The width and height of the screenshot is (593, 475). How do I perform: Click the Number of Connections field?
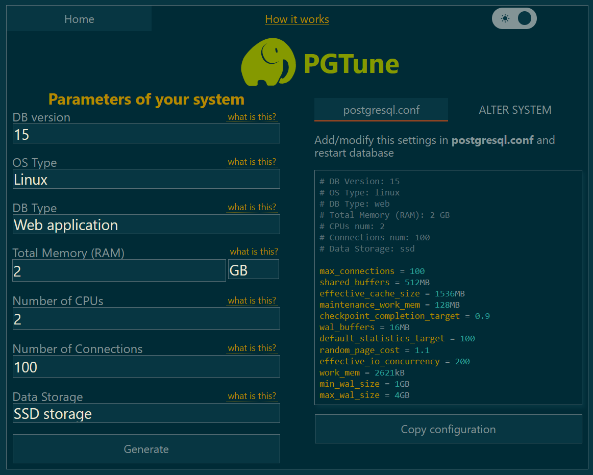pyautogui.click(x=146, y=367)
